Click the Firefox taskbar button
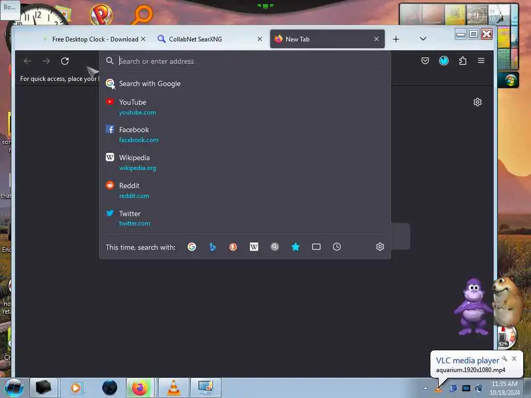The width and height of the screenshot is (531, 398). (x=140, y=388)
